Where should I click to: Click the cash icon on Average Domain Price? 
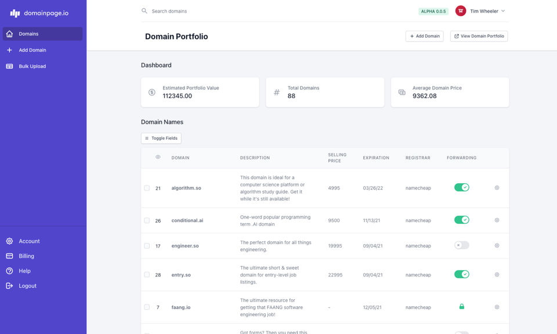coord(402,92)
